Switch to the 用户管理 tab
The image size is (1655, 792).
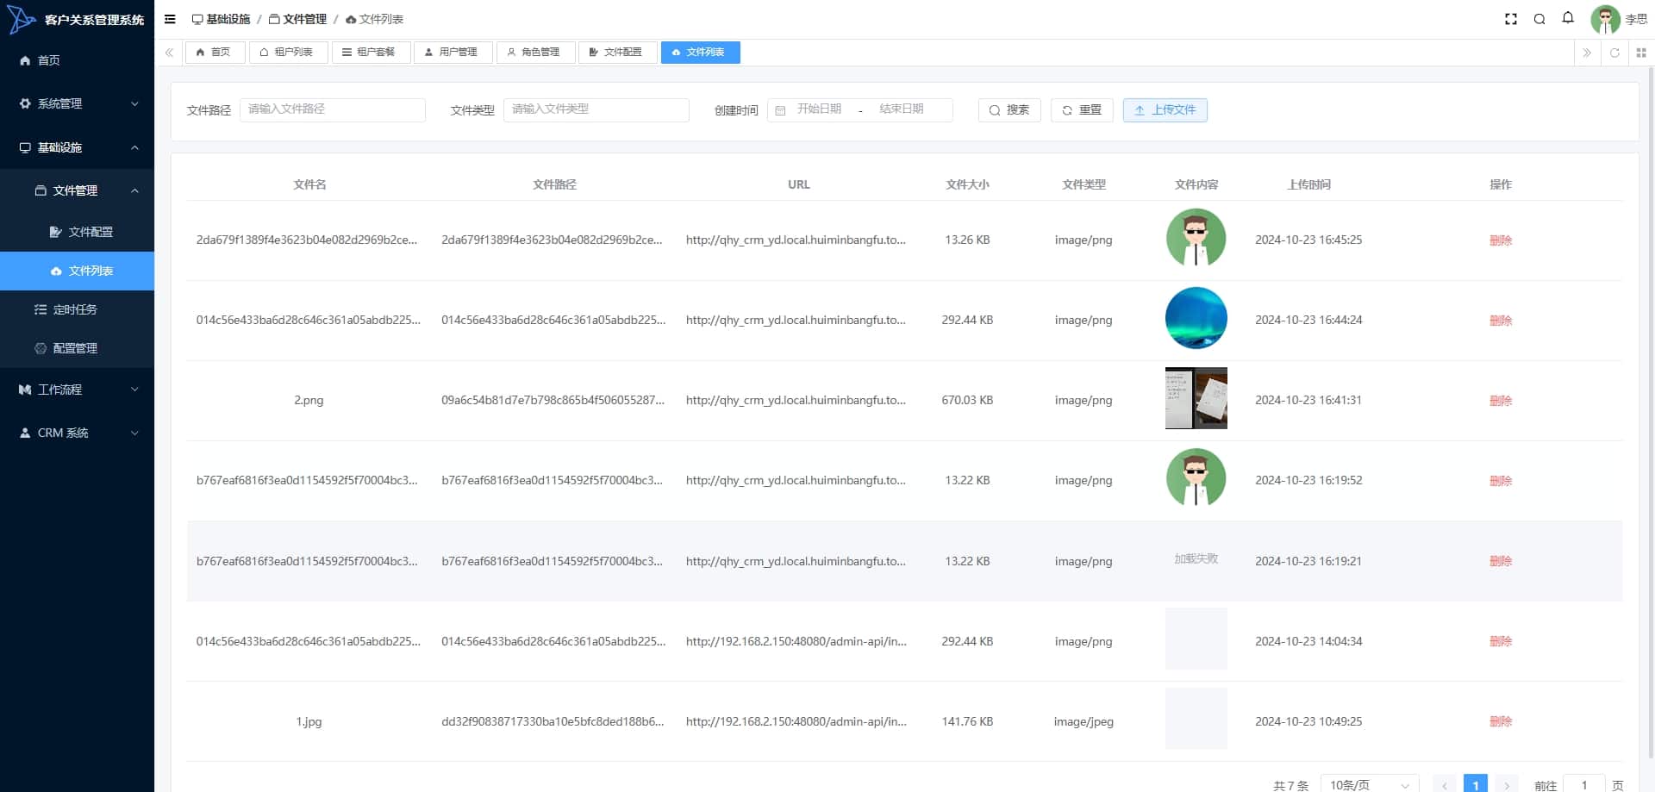(453, 53)
